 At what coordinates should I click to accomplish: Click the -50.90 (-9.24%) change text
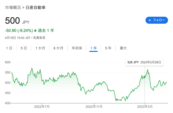click(19, 30)
